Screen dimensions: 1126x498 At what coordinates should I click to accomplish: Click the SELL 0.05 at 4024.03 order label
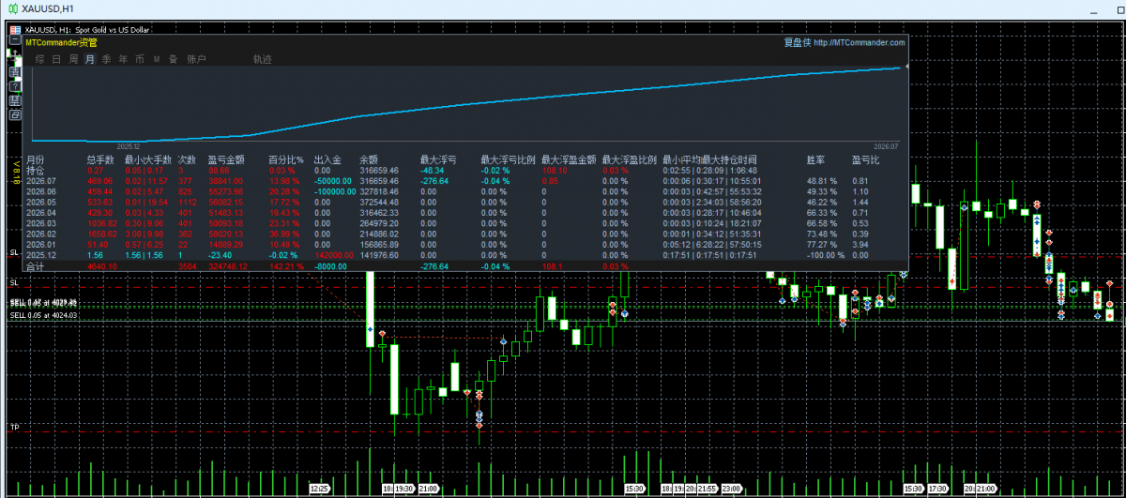coord(43,316)
